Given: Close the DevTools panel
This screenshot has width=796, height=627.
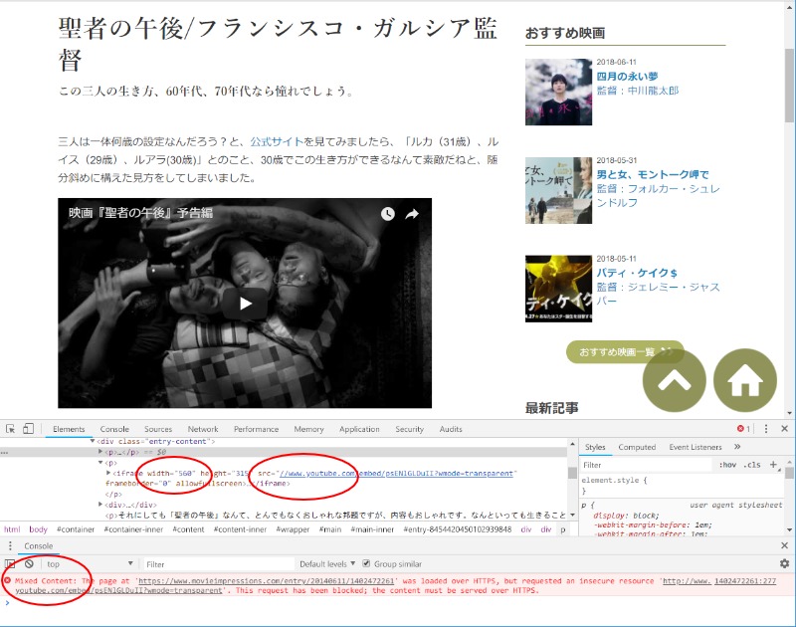Looking at the screenshot, I should click(x=784, y=429).
